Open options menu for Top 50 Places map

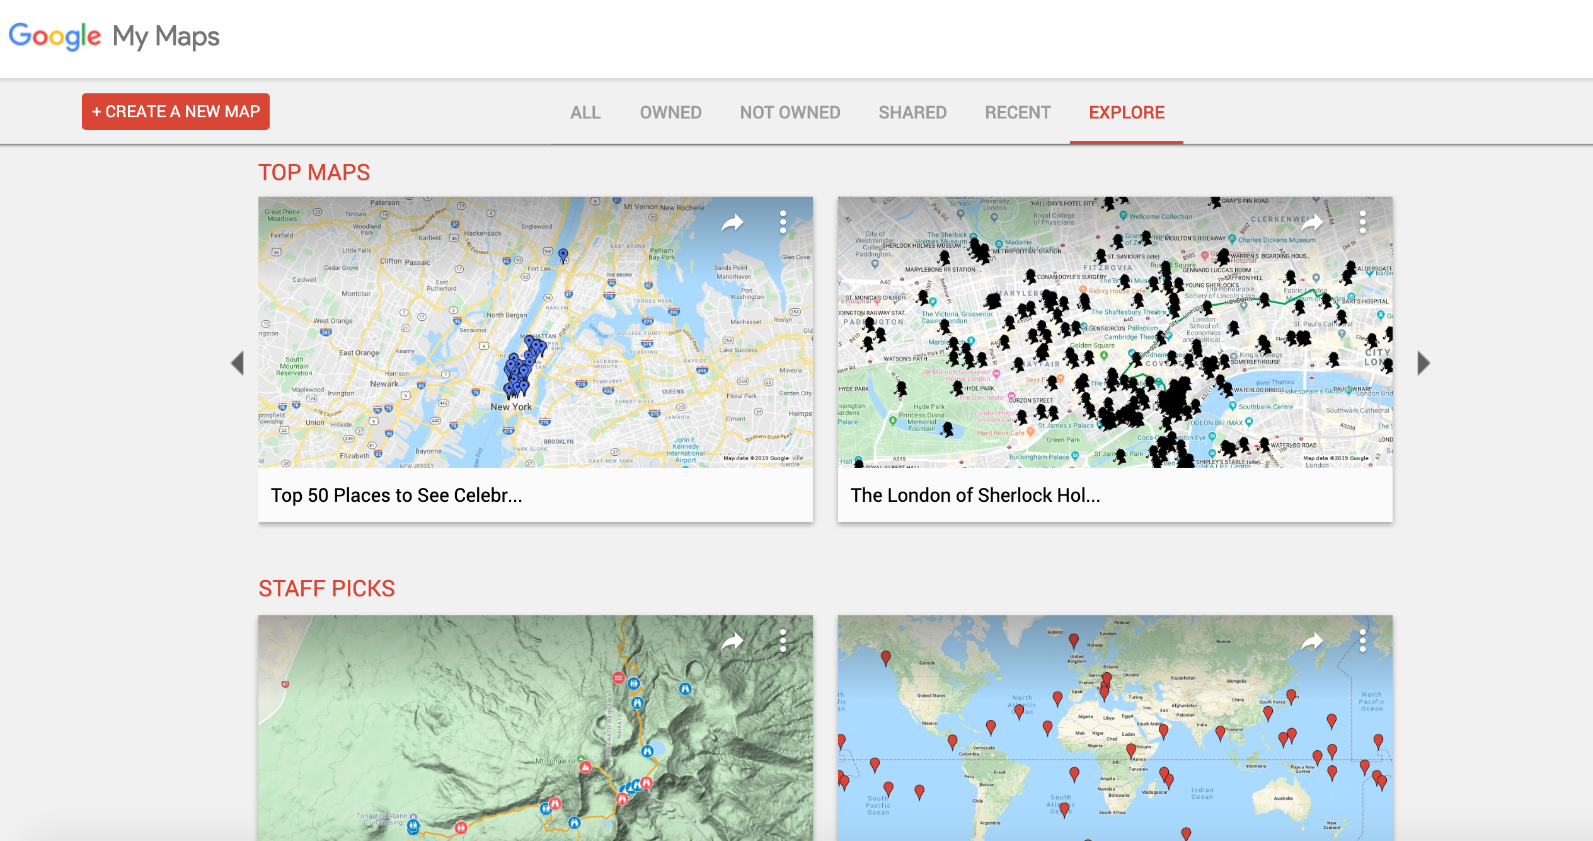[x=783, y=222]
